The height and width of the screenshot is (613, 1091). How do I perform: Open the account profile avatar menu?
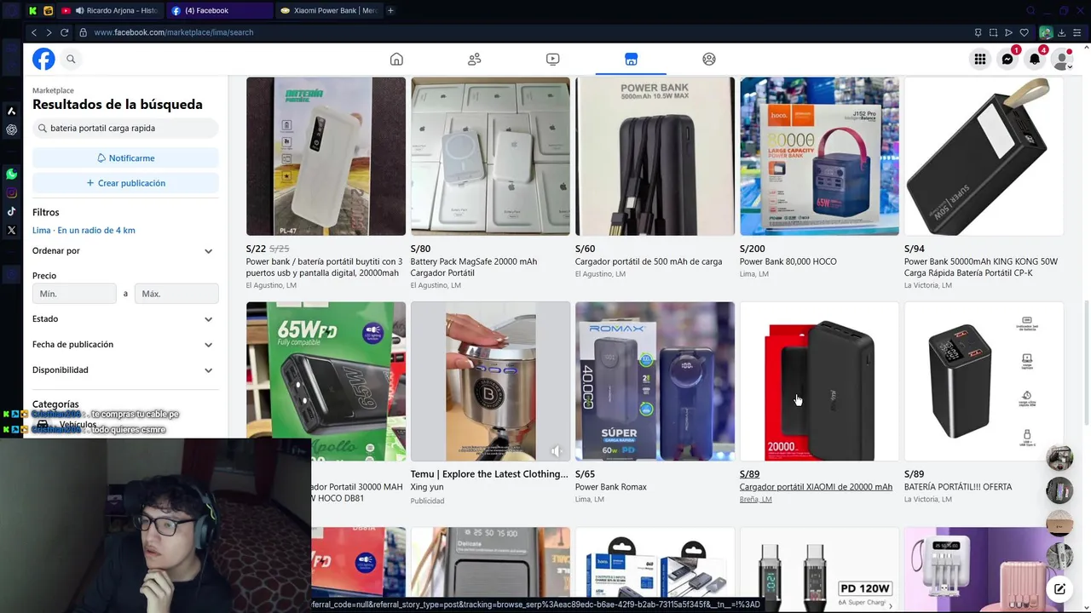1062,59
